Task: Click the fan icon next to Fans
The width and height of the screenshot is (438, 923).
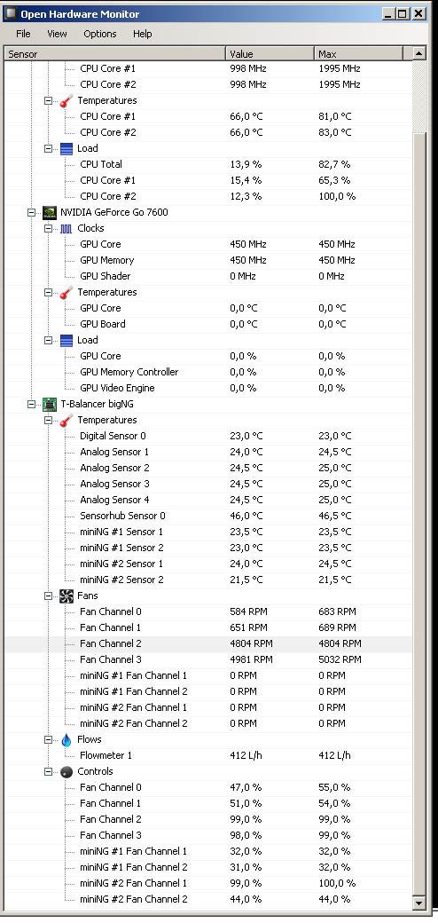Action: point(66,596)
